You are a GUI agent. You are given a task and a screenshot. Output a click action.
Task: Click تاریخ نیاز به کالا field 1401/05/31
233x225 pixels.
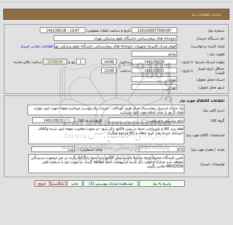[x=54, y=120]
